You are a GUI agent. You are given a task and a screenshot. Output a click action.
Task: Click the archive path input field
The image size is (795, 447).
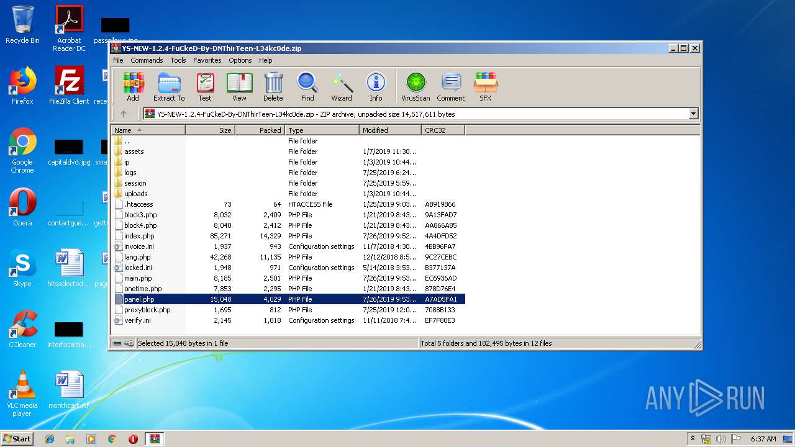click(x=416, y=114)
